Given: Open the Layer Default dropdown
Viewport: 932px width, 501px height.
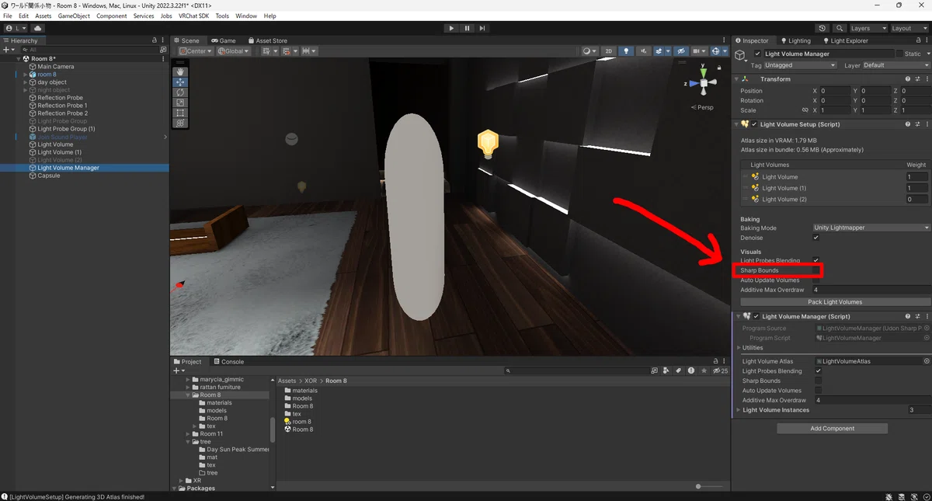Looking at the screenshot, I should point(895,65).
